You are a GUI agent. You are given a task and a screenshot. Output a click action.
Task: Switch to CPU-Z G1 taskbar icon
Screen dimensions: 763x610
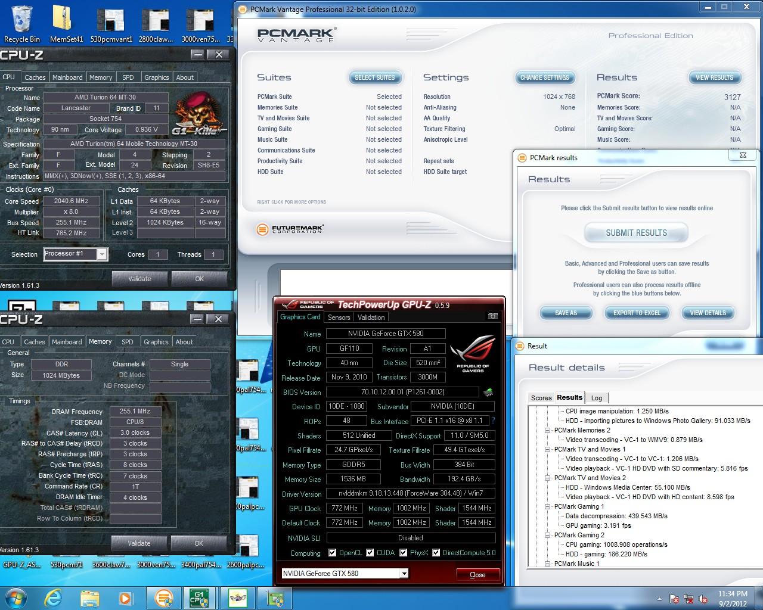(198, 598)
